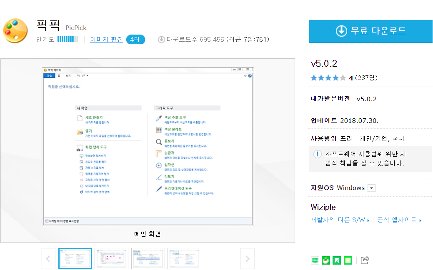Image resolution: width=433 pixels, height=270 pixels.
Task: Click 프리젠테이션 도구 pen icon in preview
Action: coord(159,189)
